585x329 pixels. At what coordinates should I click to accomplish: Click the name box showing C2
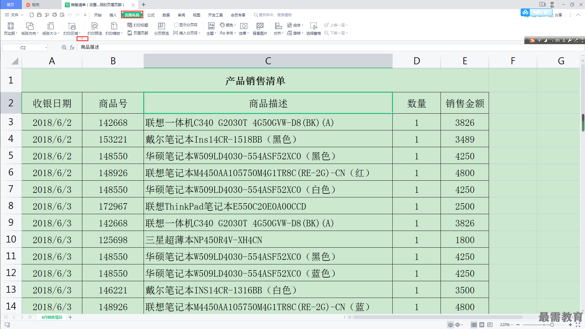click(x=25, y=48)
